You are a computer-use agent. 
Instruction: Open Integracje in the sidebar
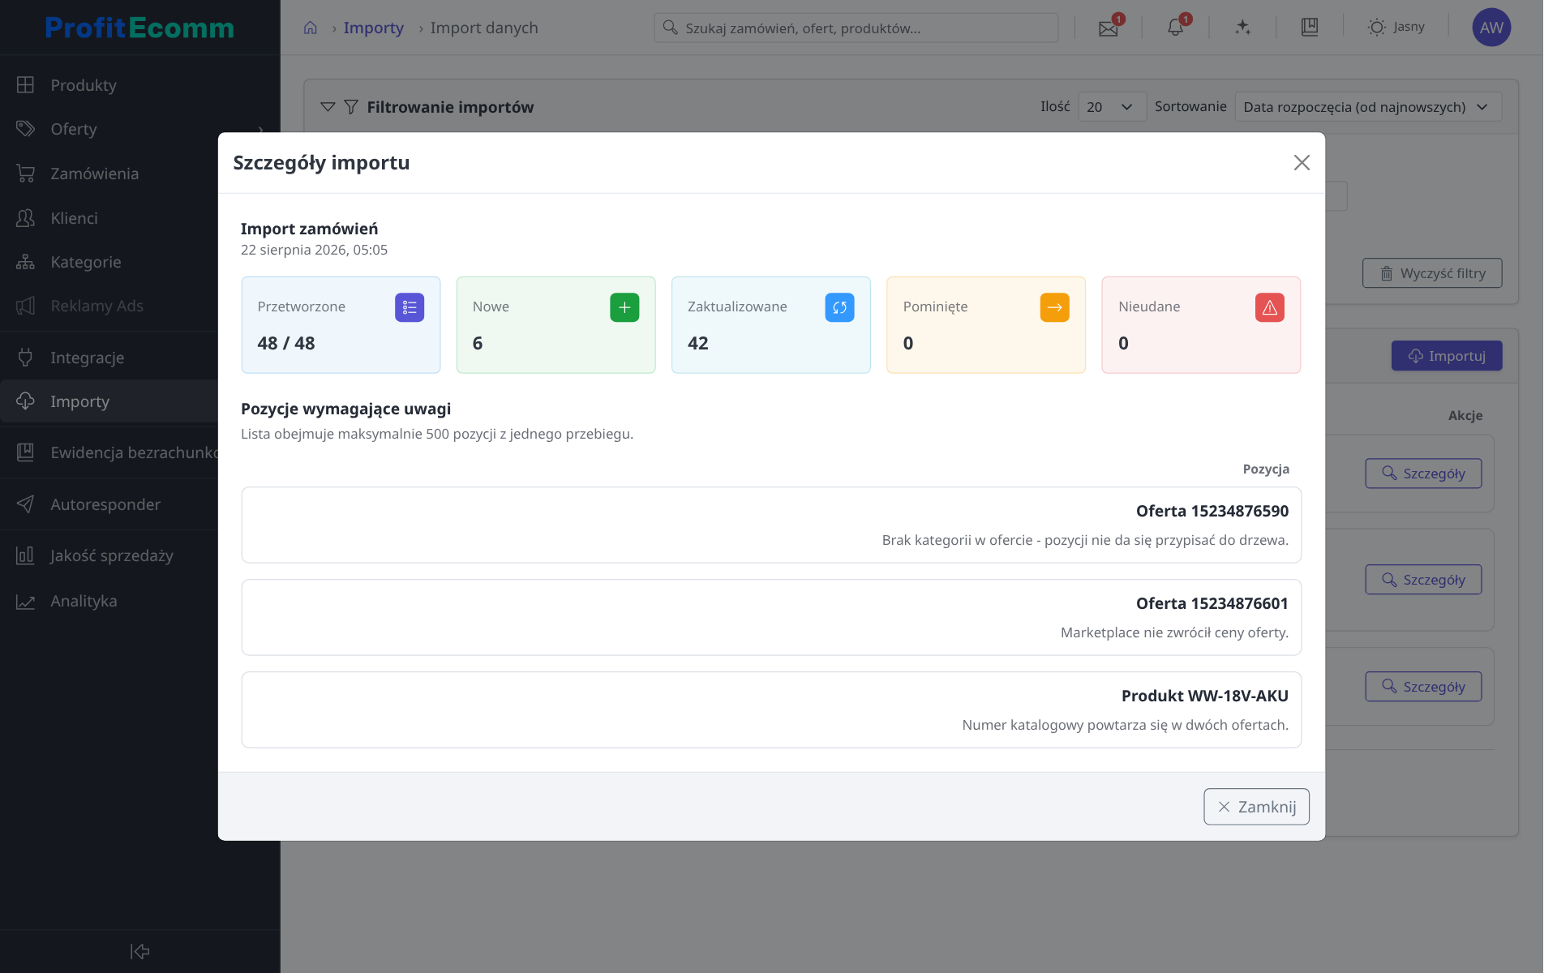pyautogui.click(x=109, y=358)
